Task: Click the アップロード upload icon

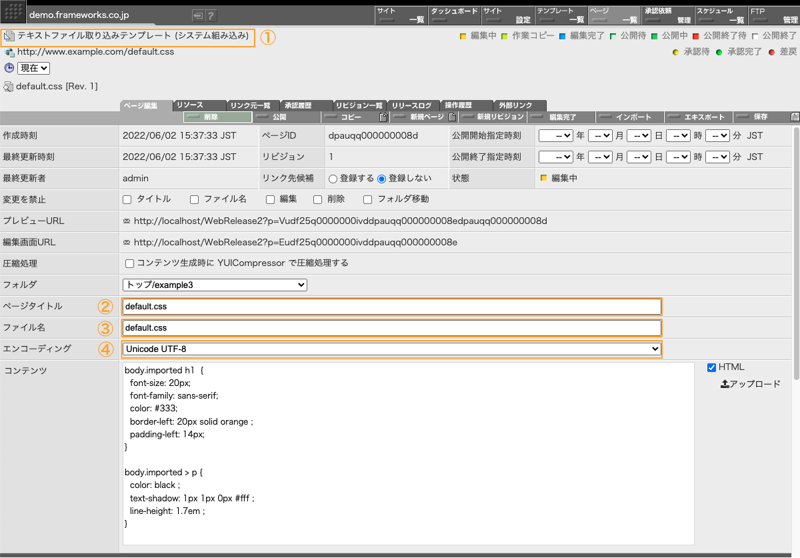Action: (725, 384)
